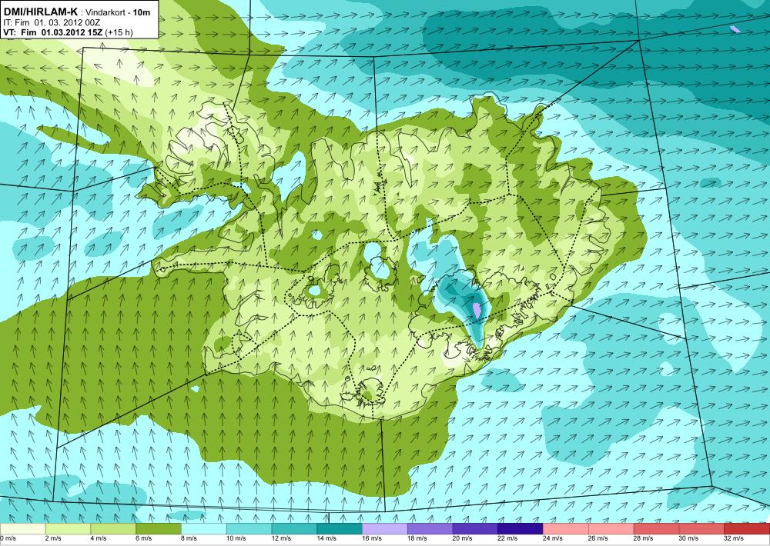Click the 18–20 m/s violet legend swatch
This screenshot has width=770, height=546.
pyautogui.click(x=430, y=529)
